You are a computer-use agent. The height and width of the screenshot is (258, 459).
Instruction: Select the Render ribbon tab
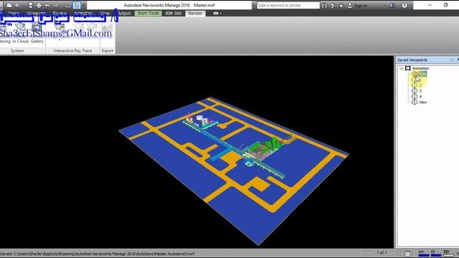coord(195,13)
